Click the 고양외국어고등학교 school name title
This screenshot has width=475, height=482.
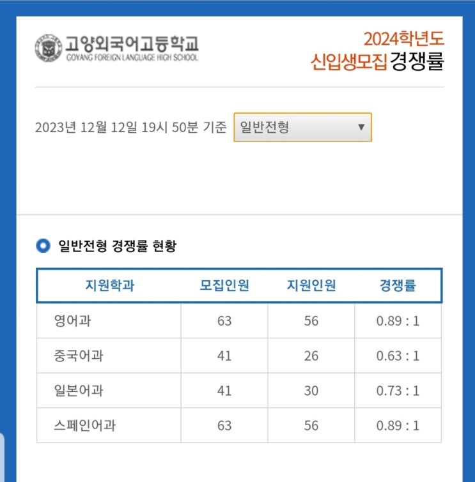point(132,43)
